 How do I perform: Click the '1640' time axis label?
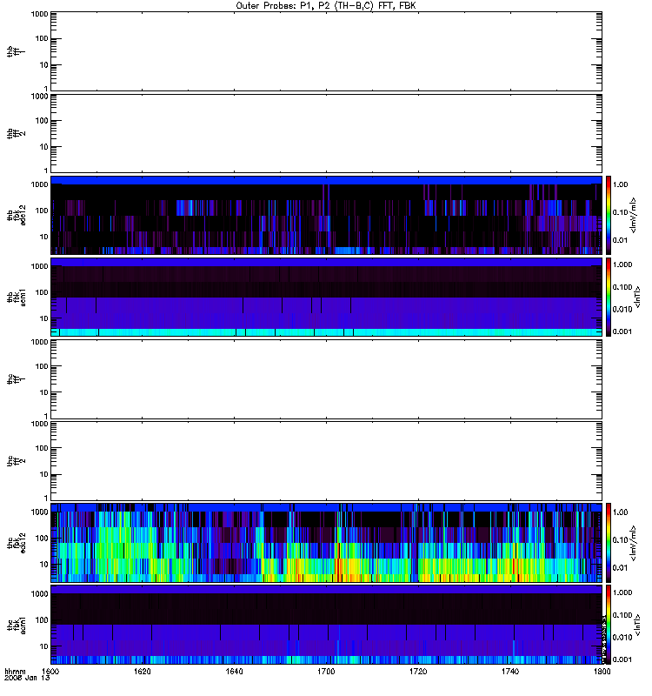pyautogui.click(x=234, y=672)
